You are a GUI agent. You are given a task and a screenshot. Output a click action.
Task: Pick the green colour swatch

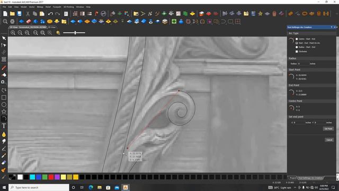point(44,177)
